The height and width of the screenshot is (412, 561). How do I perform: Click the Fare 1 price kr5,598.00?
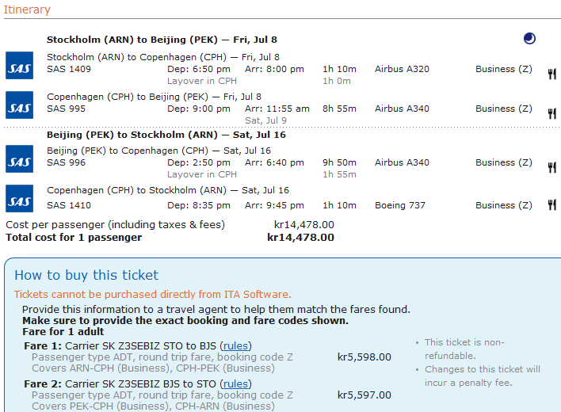tap(364, 357)
